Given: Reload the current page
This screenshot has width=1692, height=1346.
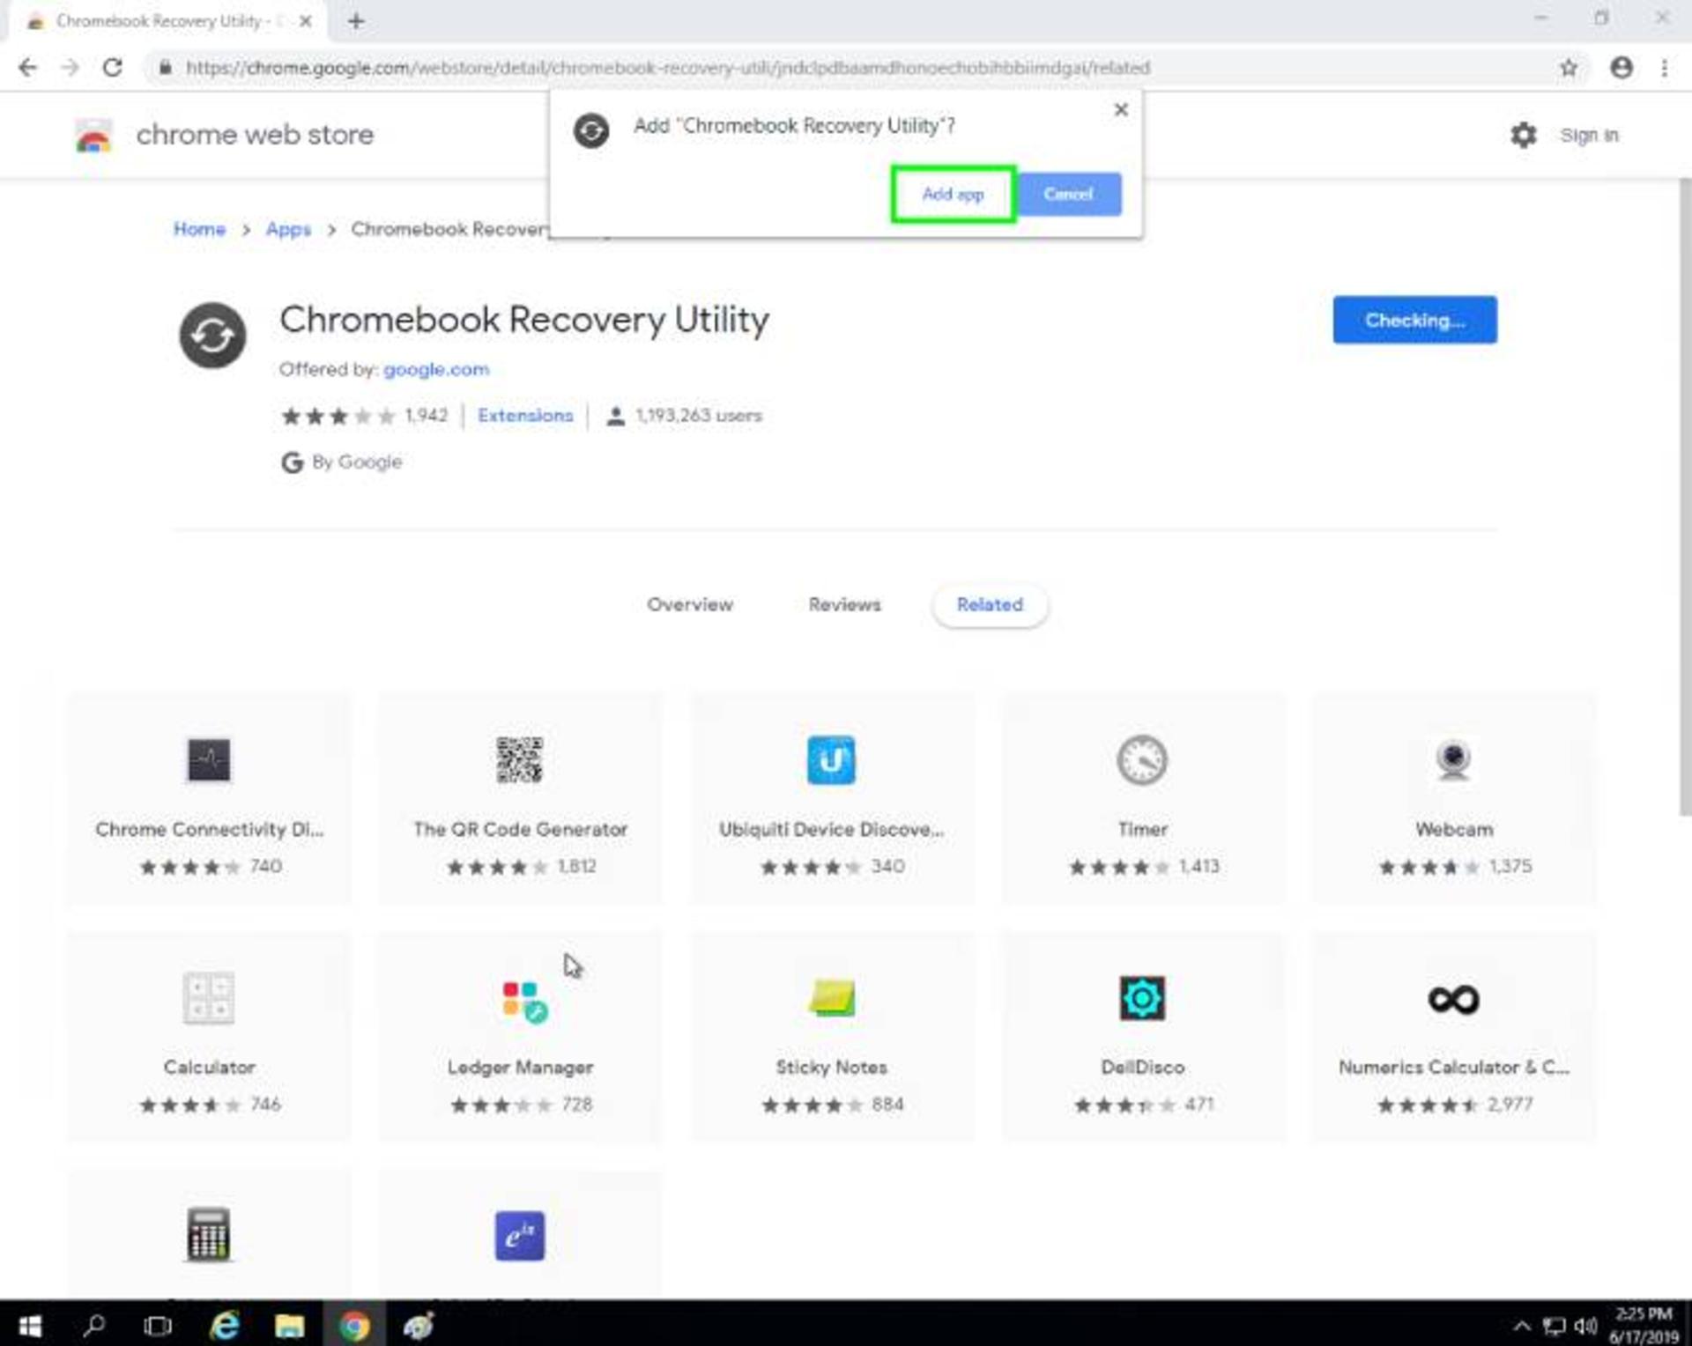Looking at the screenshot, I should click(113, 68).
